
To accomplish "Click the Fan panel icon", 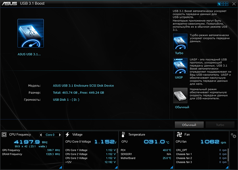I will click(179, 134).
